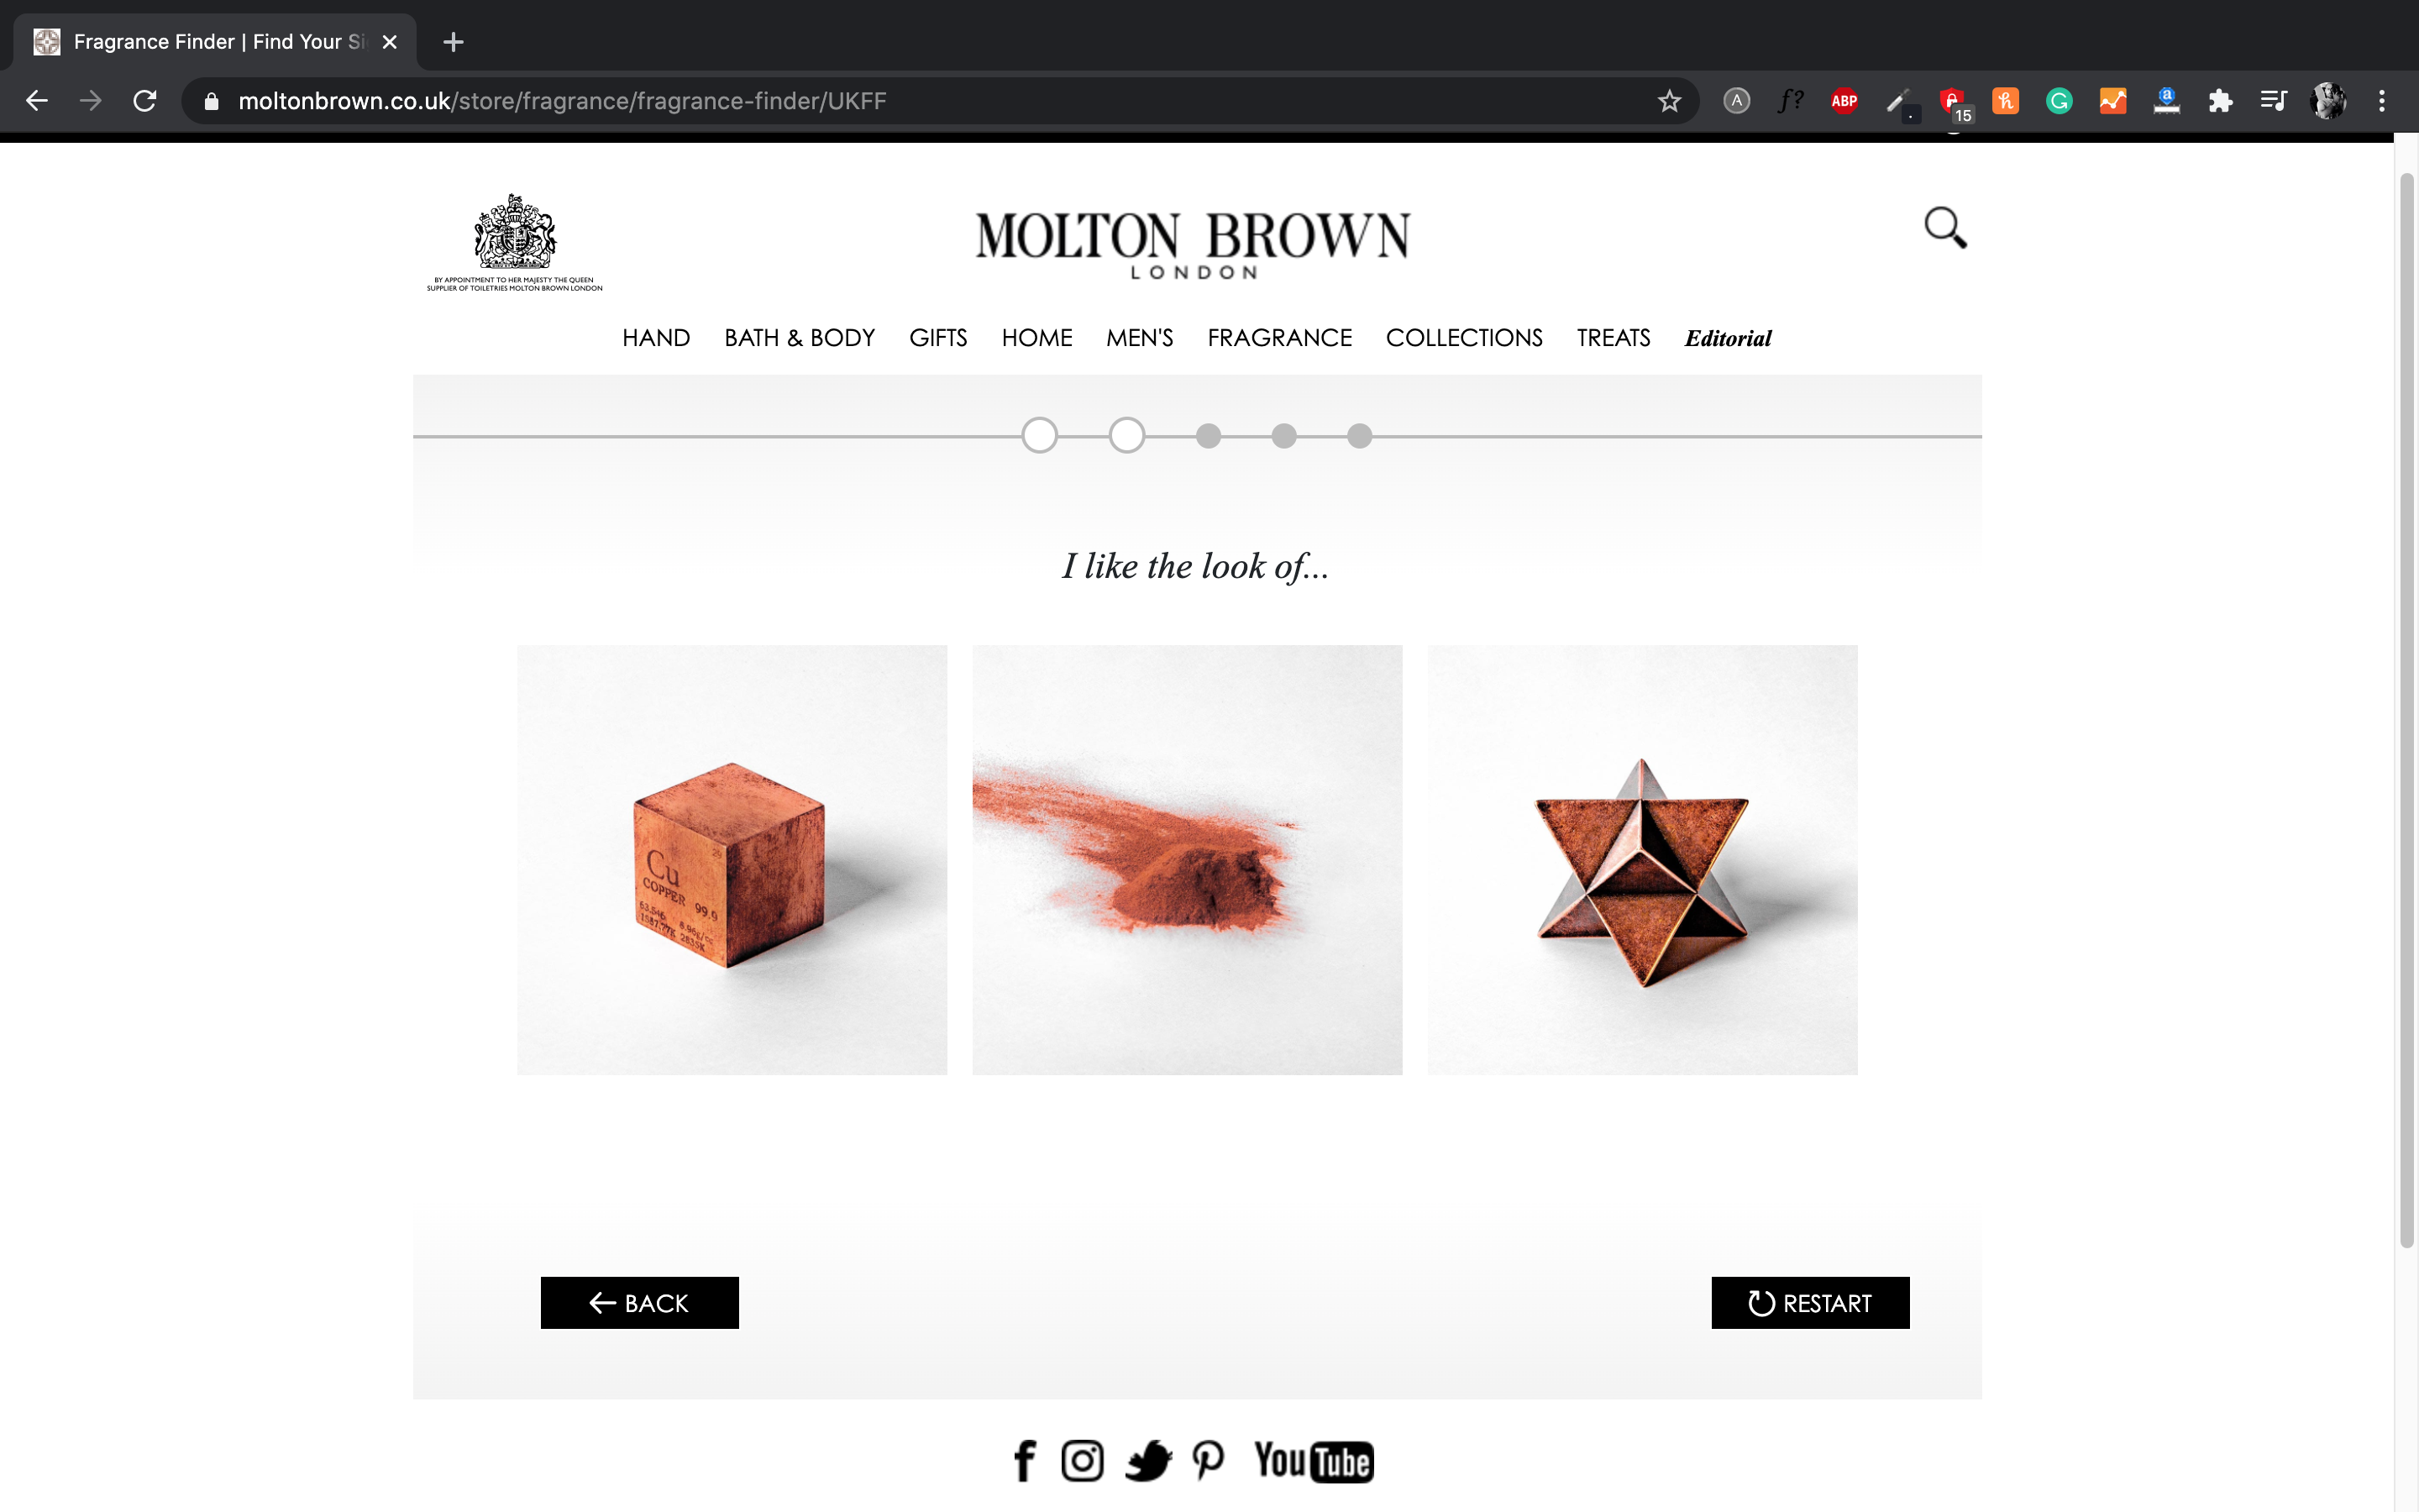Reload the page with the refresh icon
This screenshot has width=2419, height=1512.
tap(145, 101)
